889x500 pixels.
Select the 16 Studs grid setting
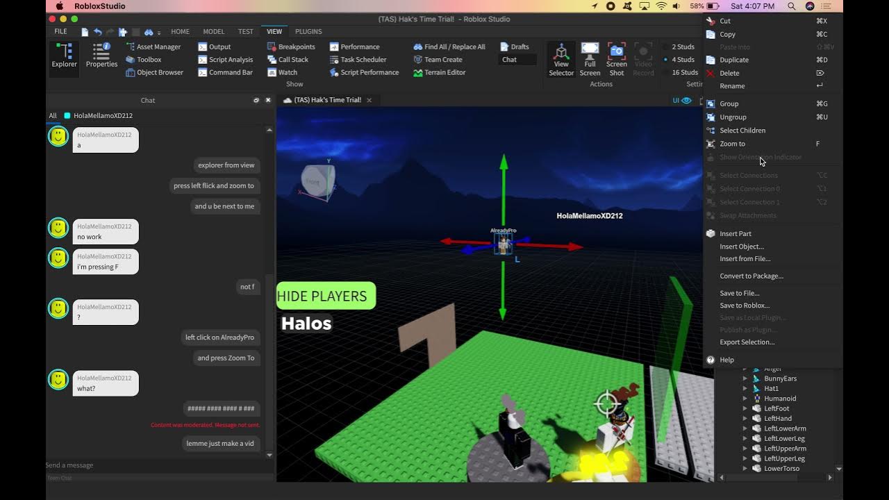pos(681,72)
